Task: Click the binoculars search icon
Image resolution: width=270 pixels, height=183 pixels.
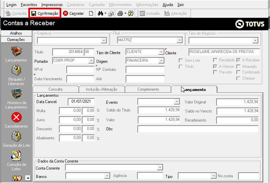Action: pyautogui.click(x=100, y=13)
